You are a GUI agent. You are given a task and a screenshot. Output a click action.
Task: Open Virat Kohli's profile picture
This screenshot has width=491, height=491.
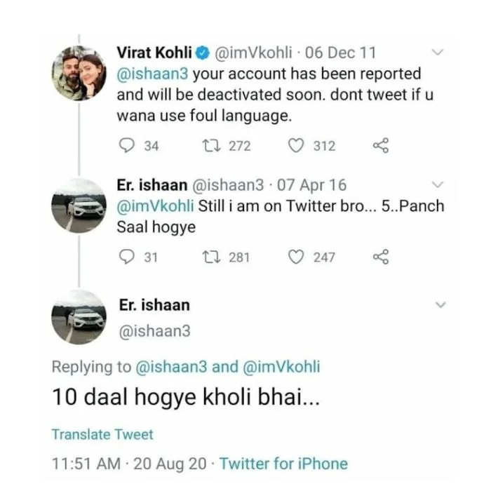[79, 73]
